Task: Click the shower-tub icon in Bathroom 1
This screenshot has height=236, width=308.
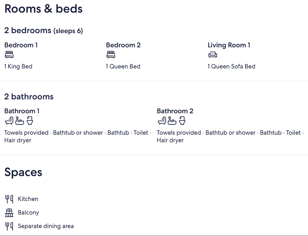Action: pyautogui.click(x=9, y=121)
